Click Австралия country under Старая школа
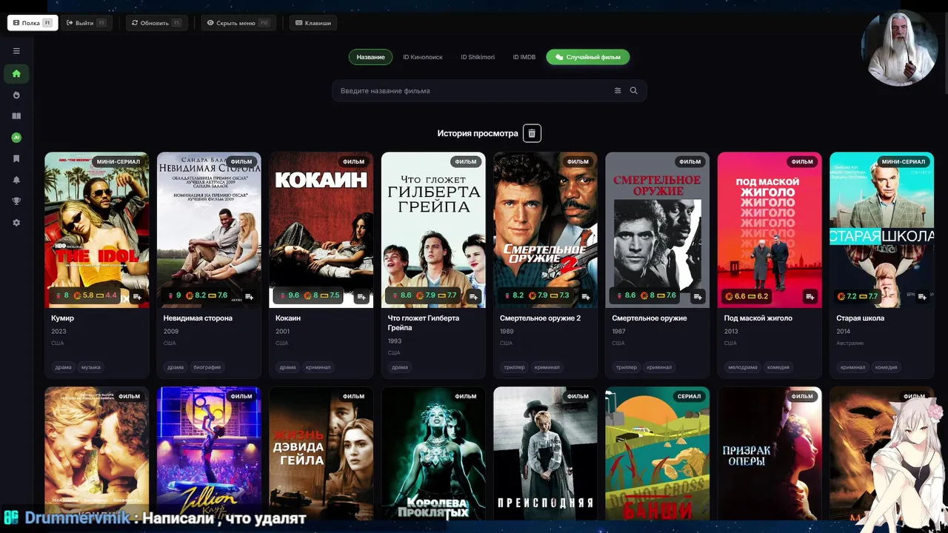 [850, 343]
